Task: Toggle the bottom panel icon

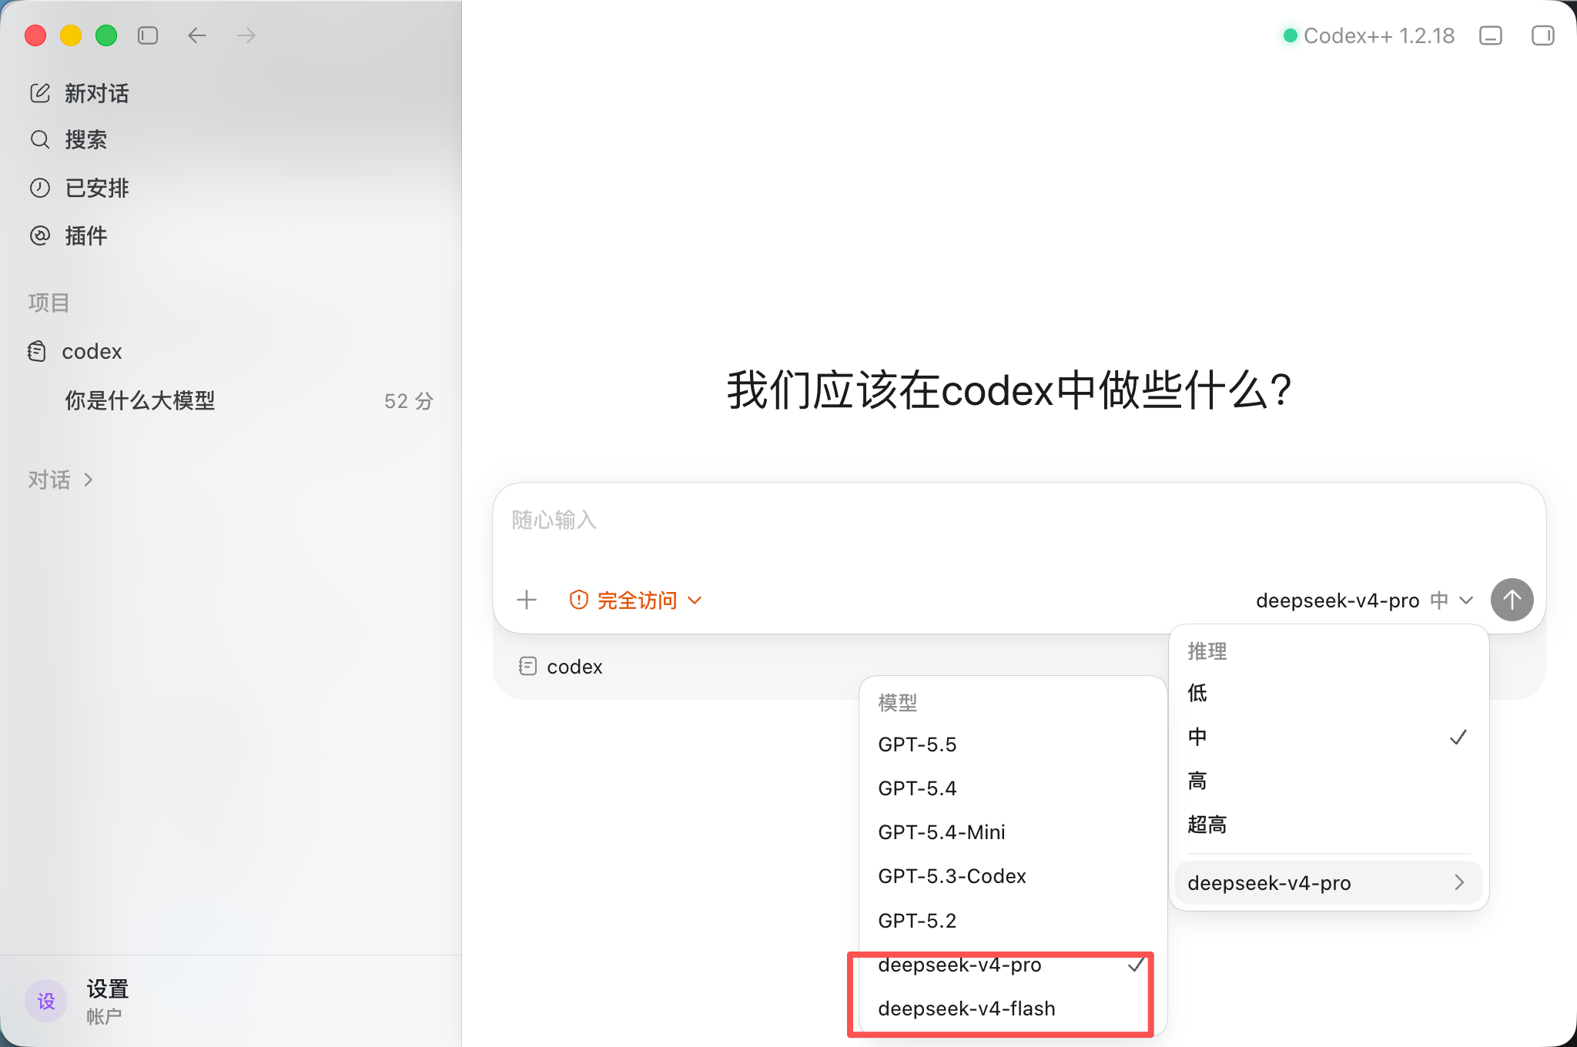Action: (x=1491, y=35)
